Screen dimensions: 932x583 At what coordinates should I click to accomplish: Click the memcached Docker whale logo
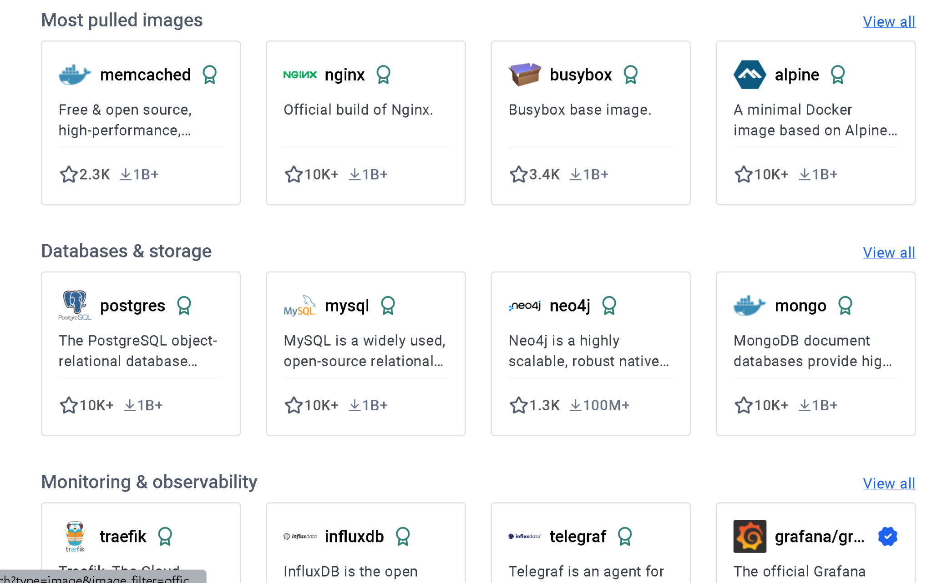[74, 74]
